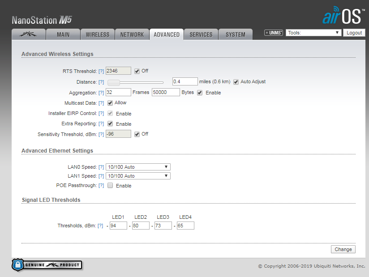
Task: Open help for Extra Reporting
Action: tap(101, 124)
